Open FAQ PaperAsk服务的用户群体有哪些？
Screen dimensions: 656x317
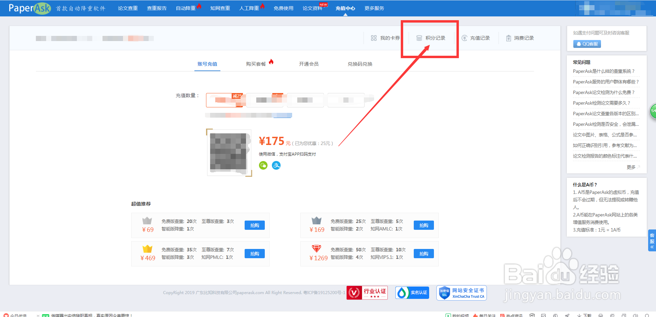click(x=606, y=82)
